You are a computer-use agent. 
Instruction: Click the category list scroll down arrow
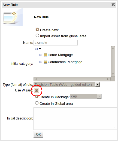pos(113,74)
